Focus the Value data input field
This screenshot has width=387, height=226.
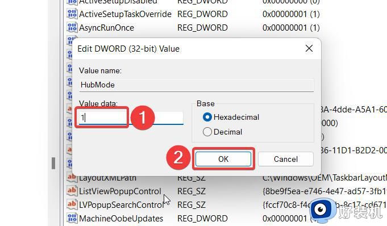[131, 118]
